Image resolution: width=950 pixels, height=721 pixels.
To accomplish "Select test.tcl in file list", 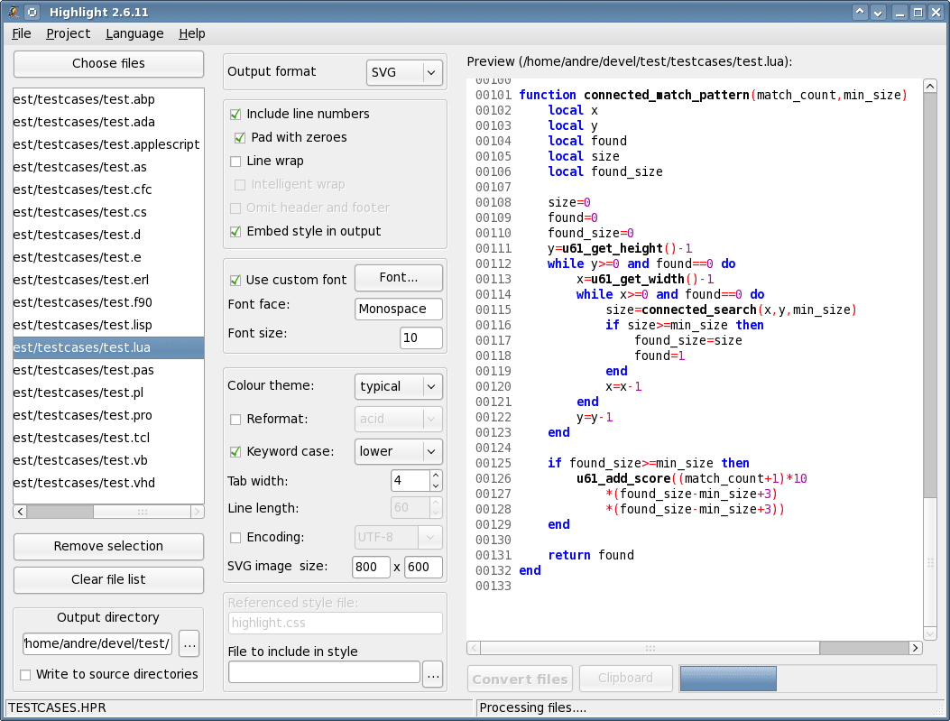I will tap(108, 438).
